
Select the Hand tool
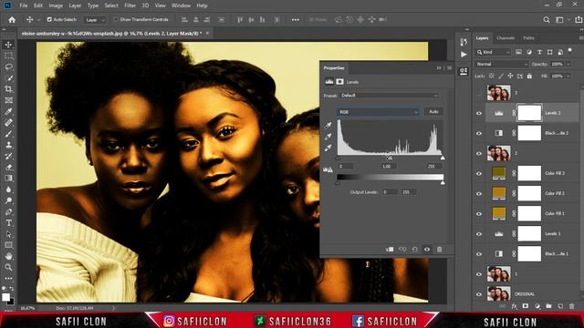8,256
